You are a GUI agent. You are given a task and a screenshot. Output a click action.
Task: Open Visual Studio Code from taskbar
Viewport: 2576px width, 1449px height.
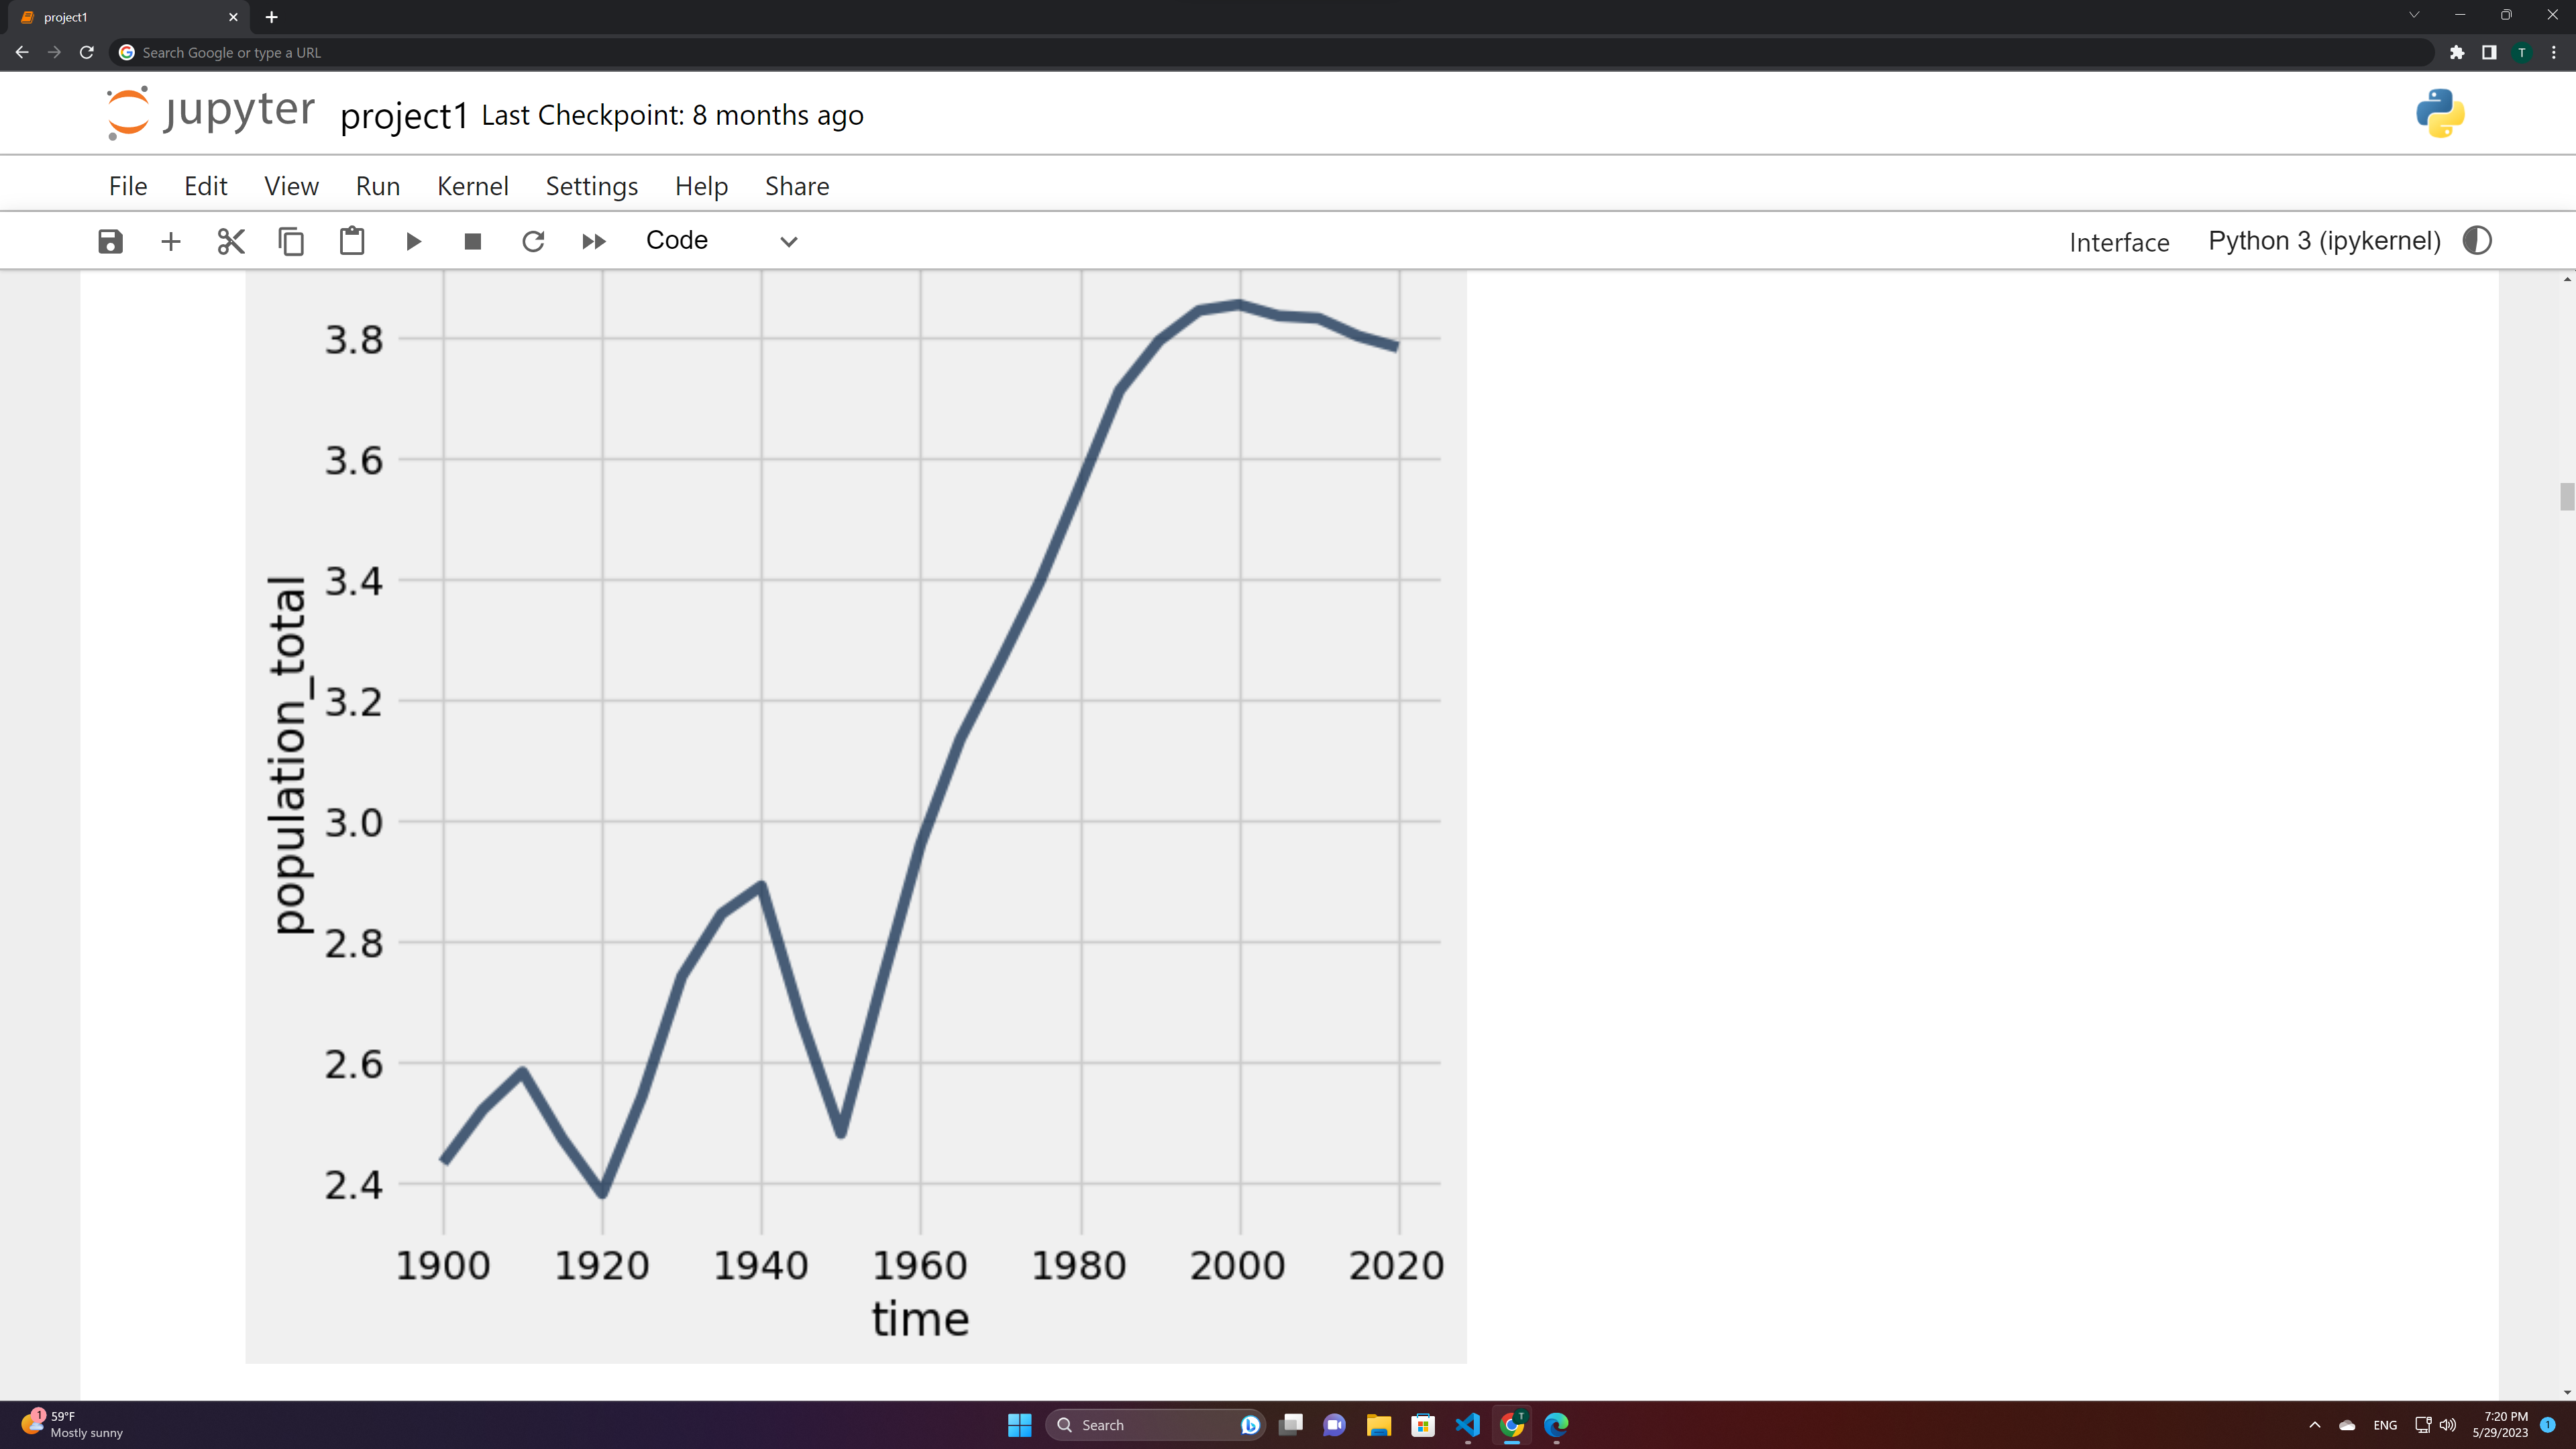[x=1467, y=1425]
